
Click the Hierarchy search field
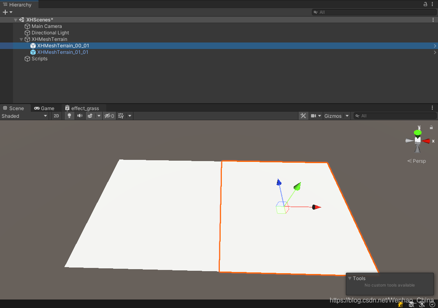coord(374,12)
